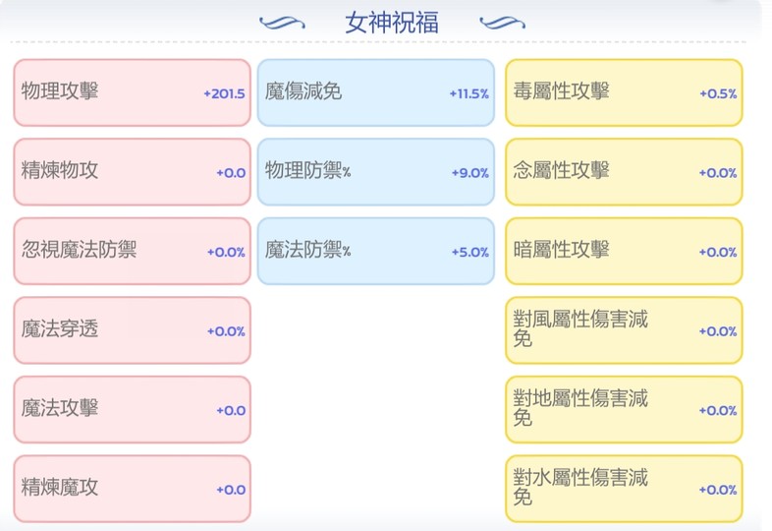Select the 物理防禦% card
This screenshot has width=772, height=531.
(x=375, y=172)
